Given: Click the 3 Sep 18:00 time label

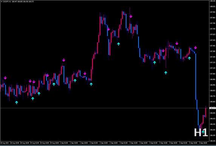Looking at the screenshot, I should click(x=143, y=143).
